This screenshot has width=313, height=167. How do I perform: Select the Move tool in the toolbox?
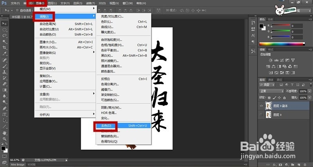pyautogui.click(x=4, y=24)
